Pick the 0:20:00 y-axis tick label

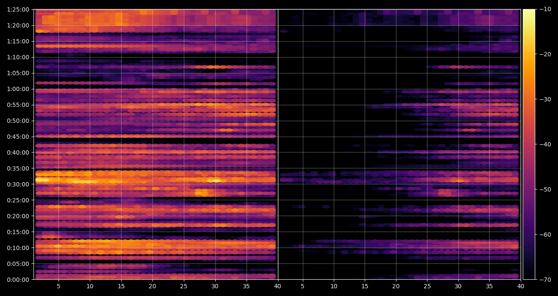click(x=18, y=216)
